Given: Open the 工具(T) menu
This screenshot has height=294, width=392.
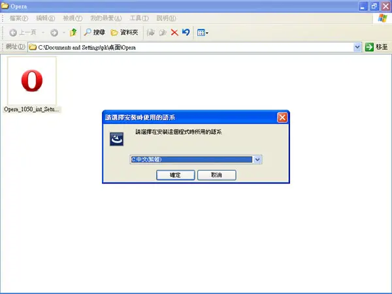Looking at the screenshot, I should [x=139, y=18].
